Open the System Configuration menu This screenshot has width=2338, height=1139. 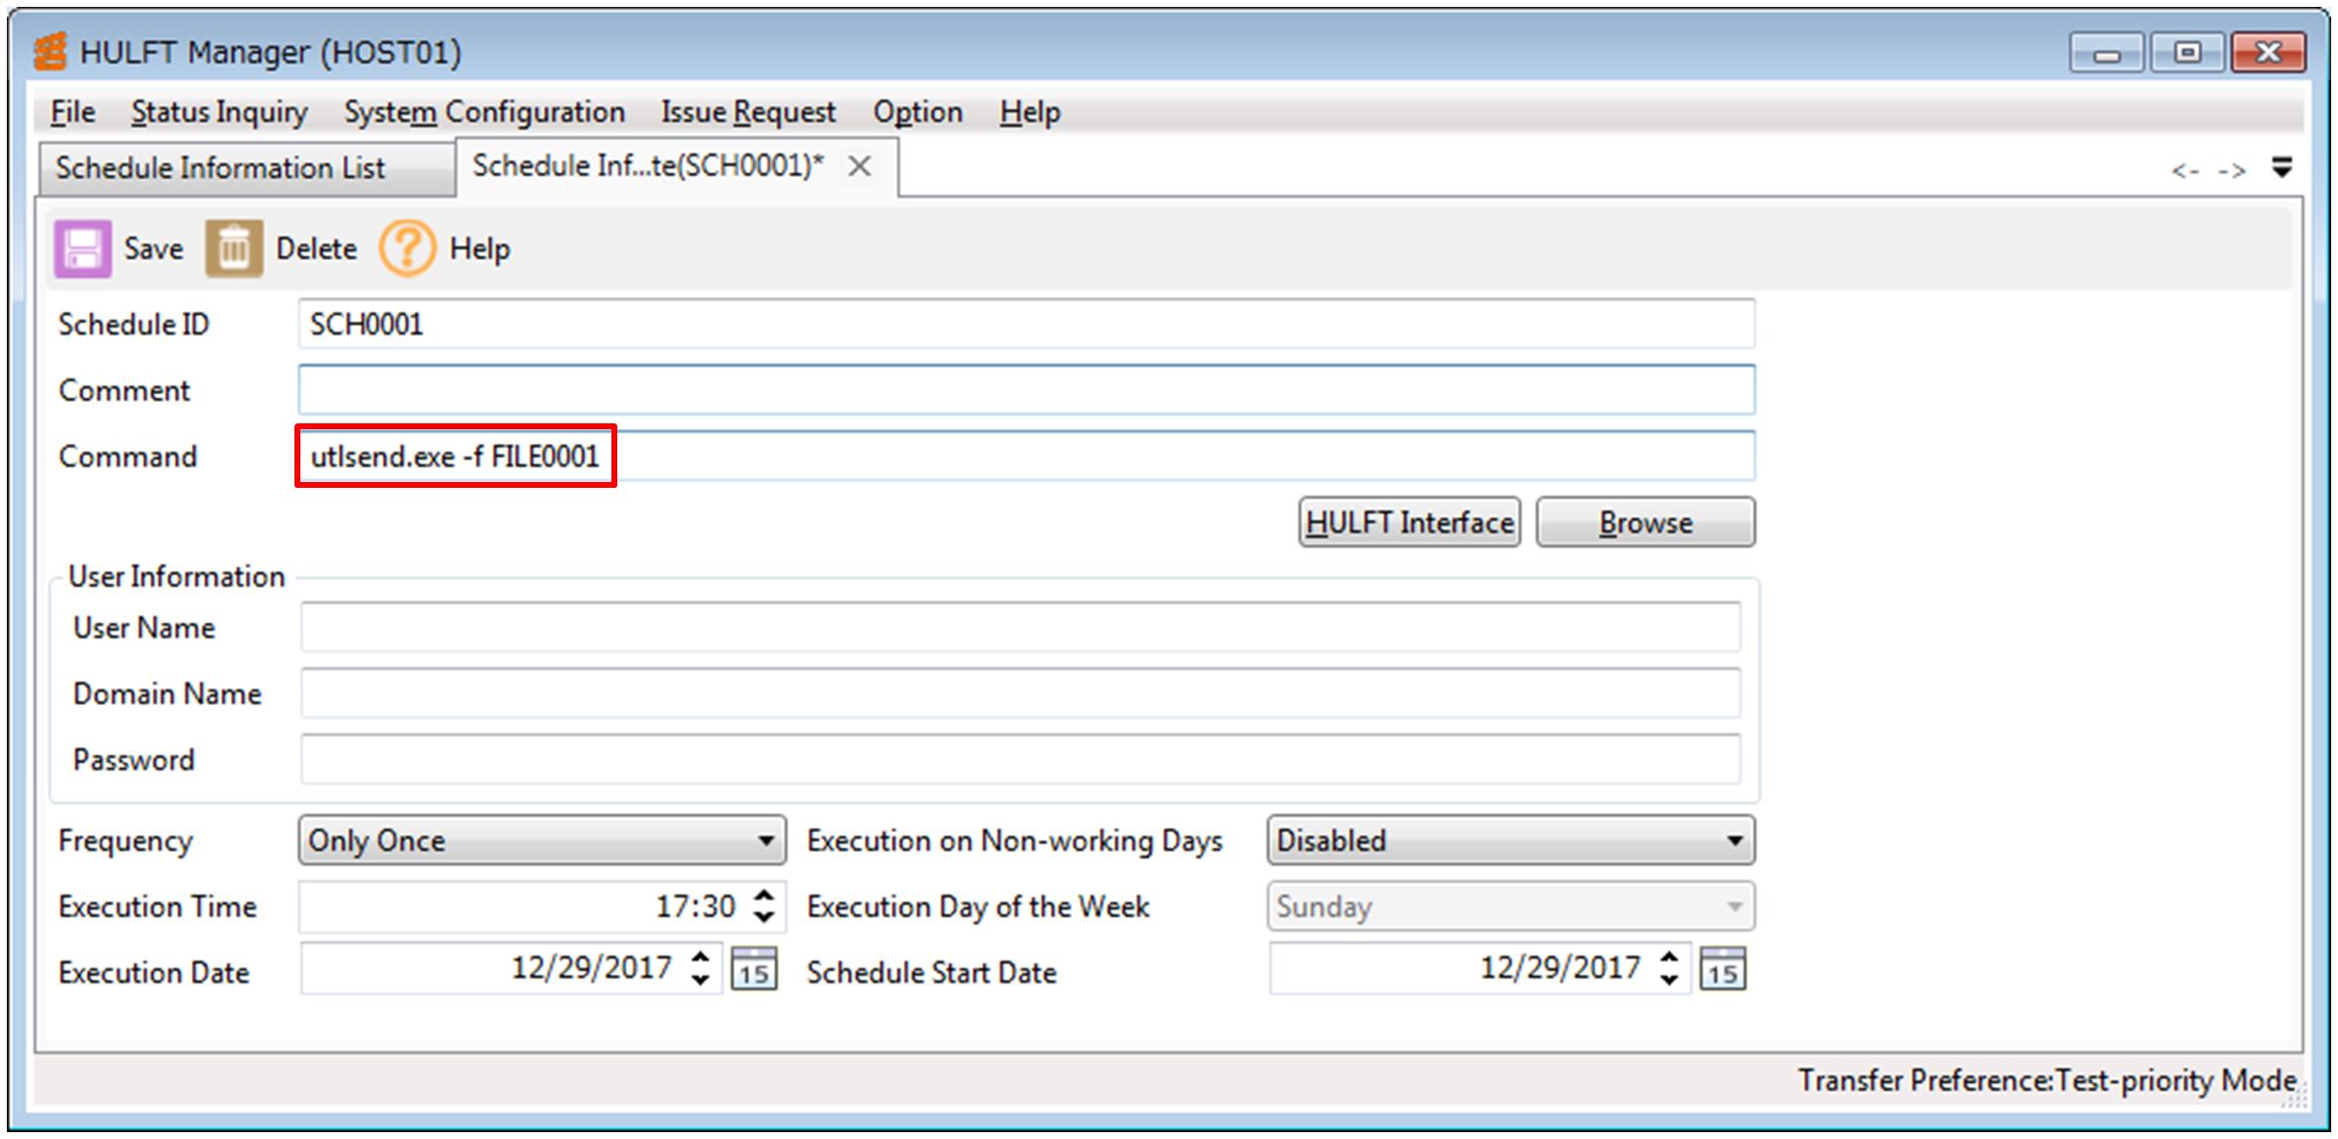[484, 112]
